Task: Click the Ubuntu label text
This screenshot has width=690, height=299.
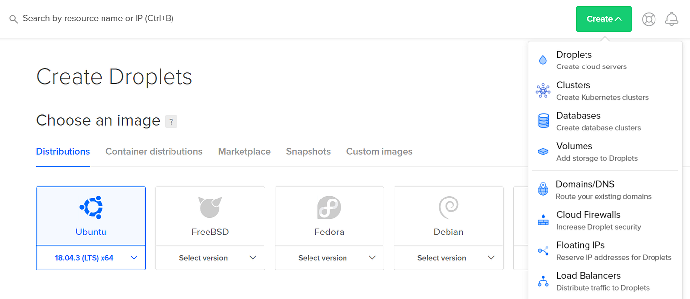Action: 91,232
